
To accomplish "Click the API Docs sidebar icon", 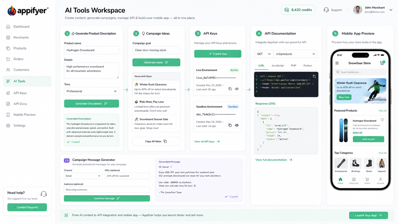I will (8, 104).
